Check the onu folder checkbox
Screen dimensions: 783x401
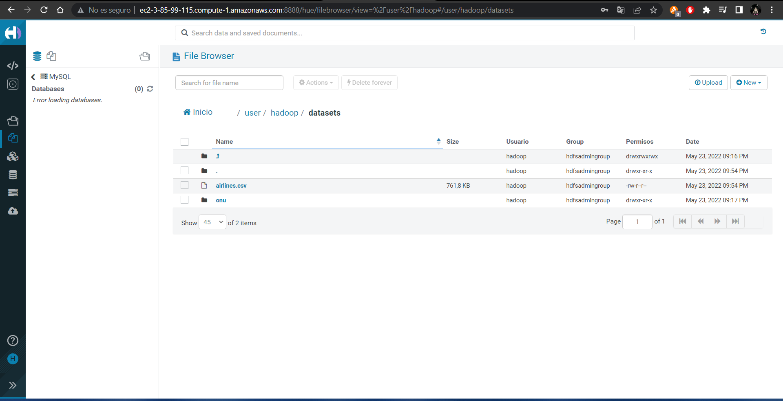coord(184,199)
